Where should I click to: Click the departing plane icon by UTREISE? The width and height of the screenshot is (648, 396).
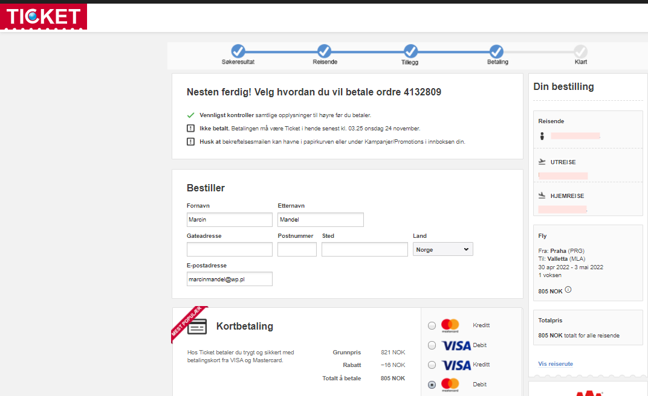tap(542, 162)
